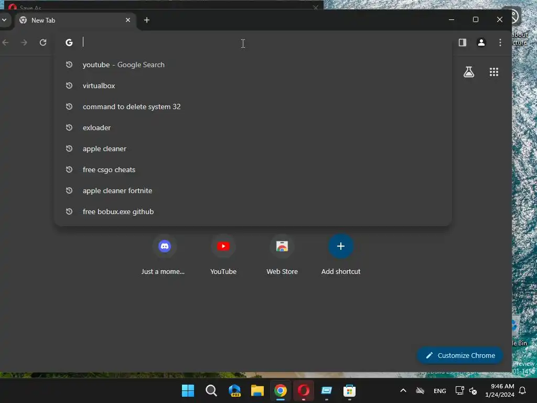The height and width of the screenshot is (403, 537).
Task: Select the 'free csgo cheats' suggestion
Action: pyautogui.click(x=253, y=169)
